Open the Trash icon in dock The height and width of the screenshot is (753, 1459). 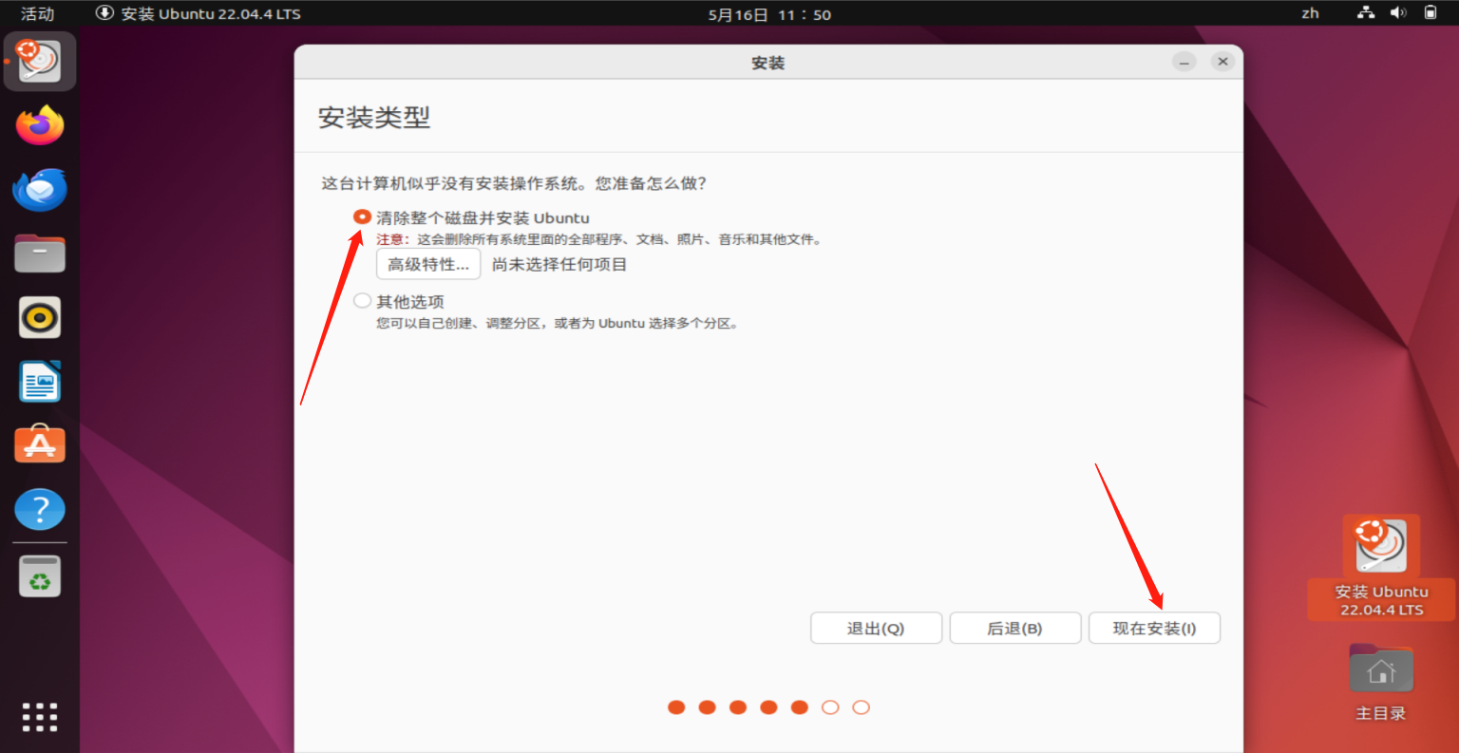[40, 576]
